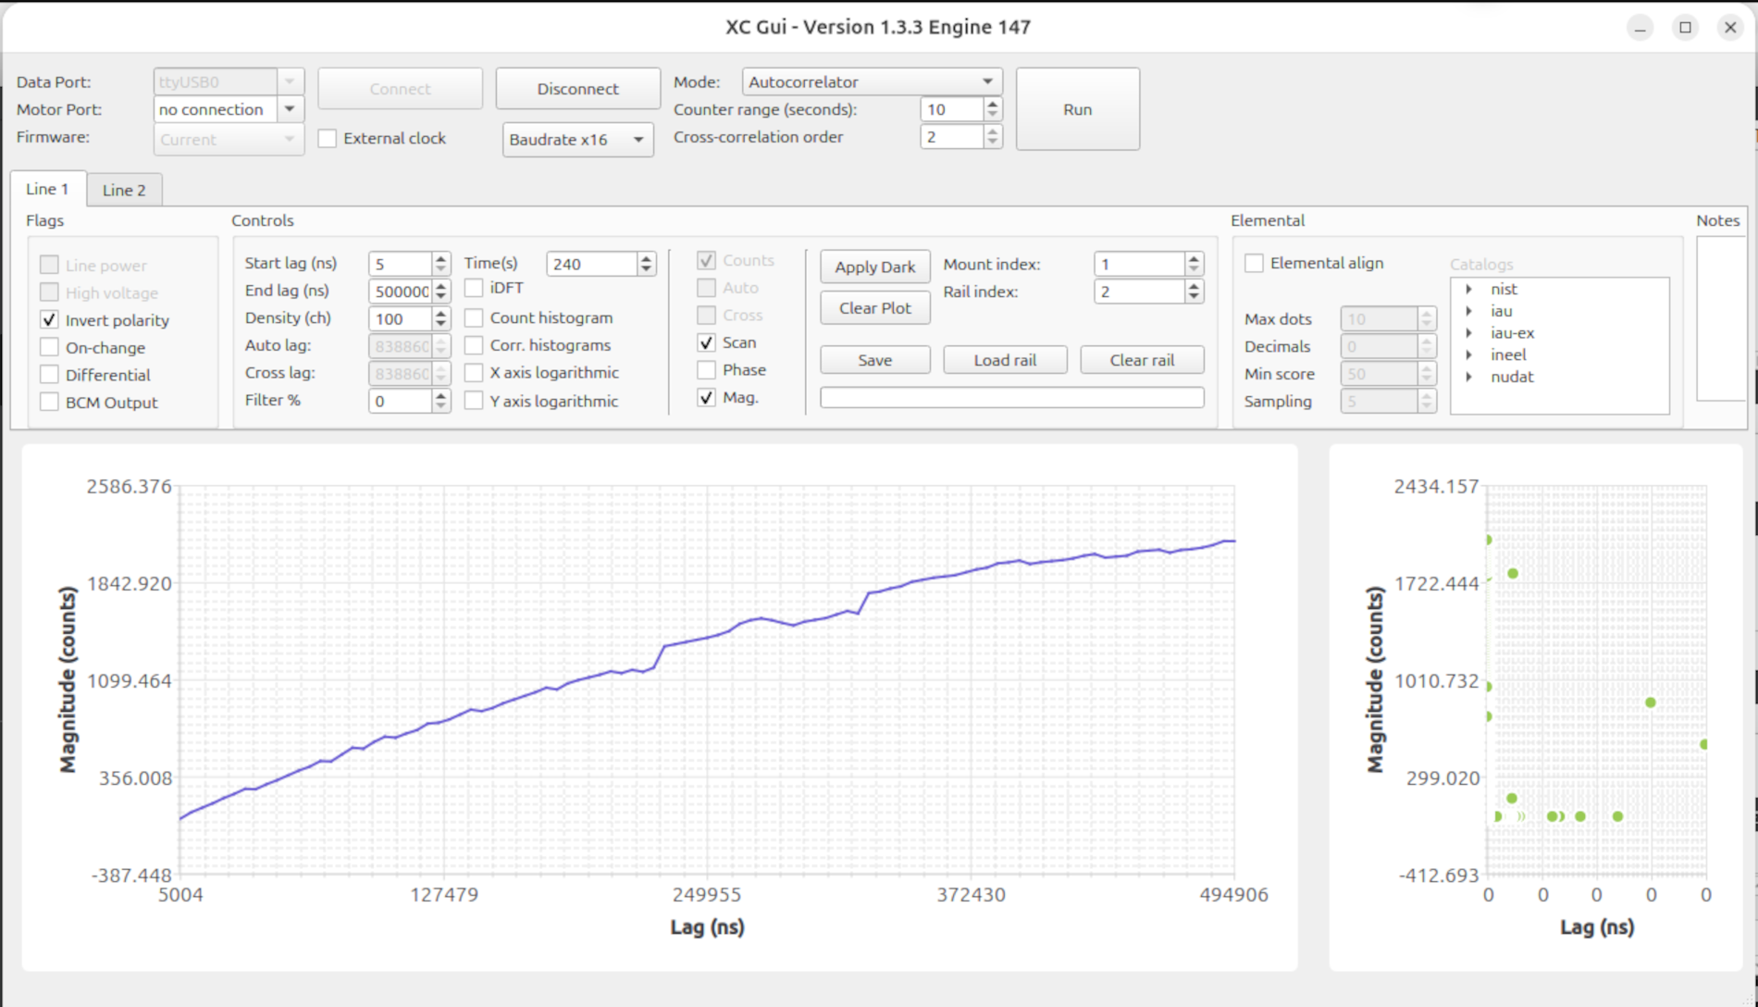Expand the nist catalog tree arrow
1758x1007 pixels.
click(1468, 290)
